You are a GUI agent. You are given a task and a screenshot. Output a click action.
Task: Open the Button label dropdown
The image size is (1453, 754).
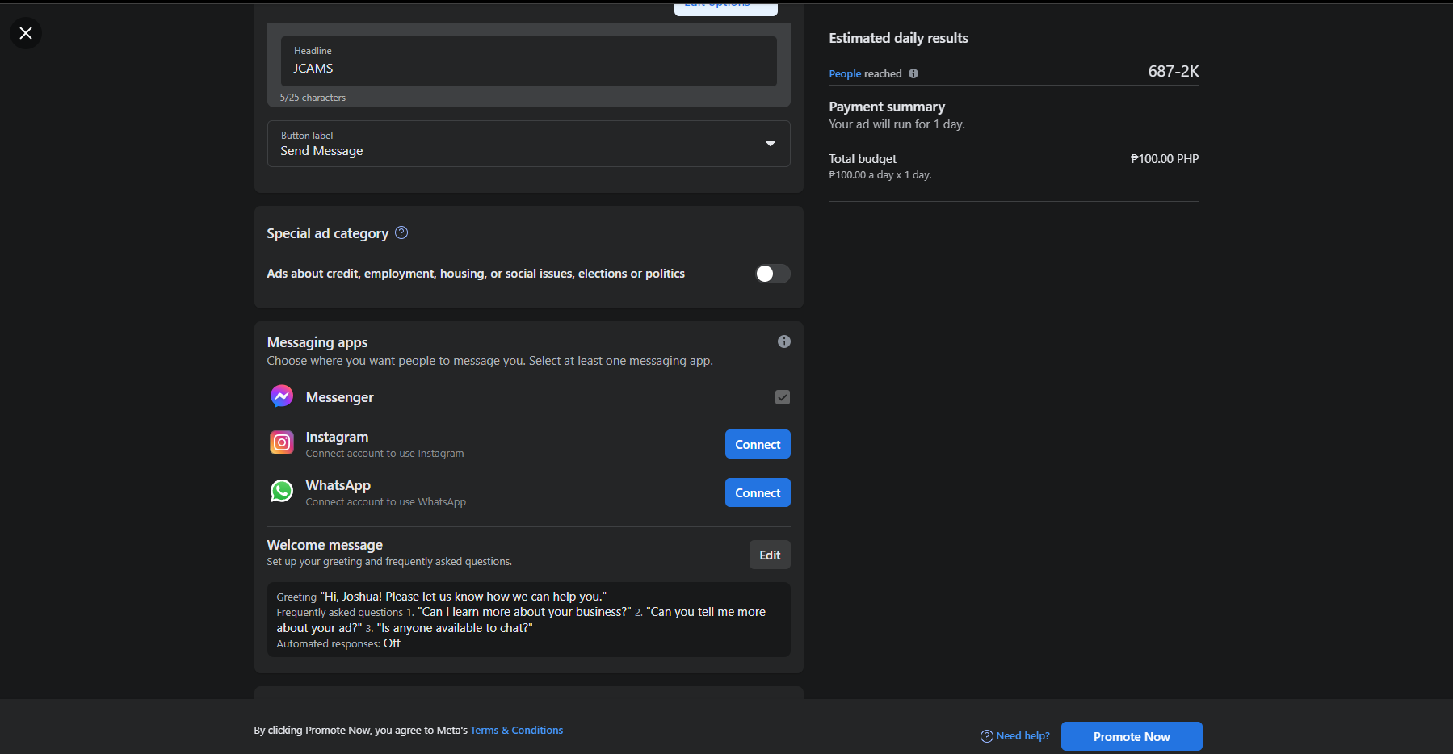(528, 144)
